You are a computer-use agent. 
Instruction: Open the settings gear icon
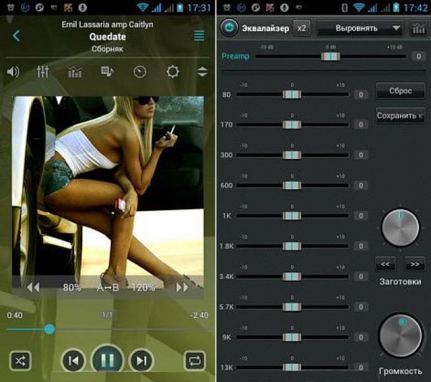point(172,72)
